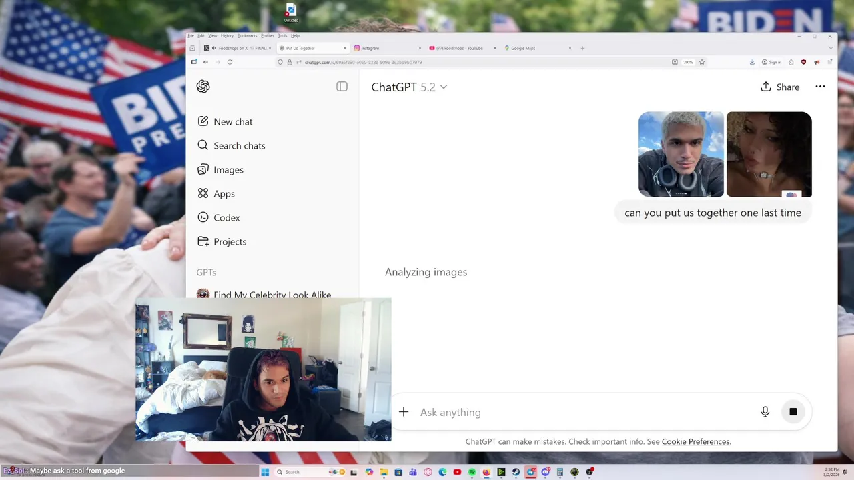Open File Explorer from the taskbar

384,472
